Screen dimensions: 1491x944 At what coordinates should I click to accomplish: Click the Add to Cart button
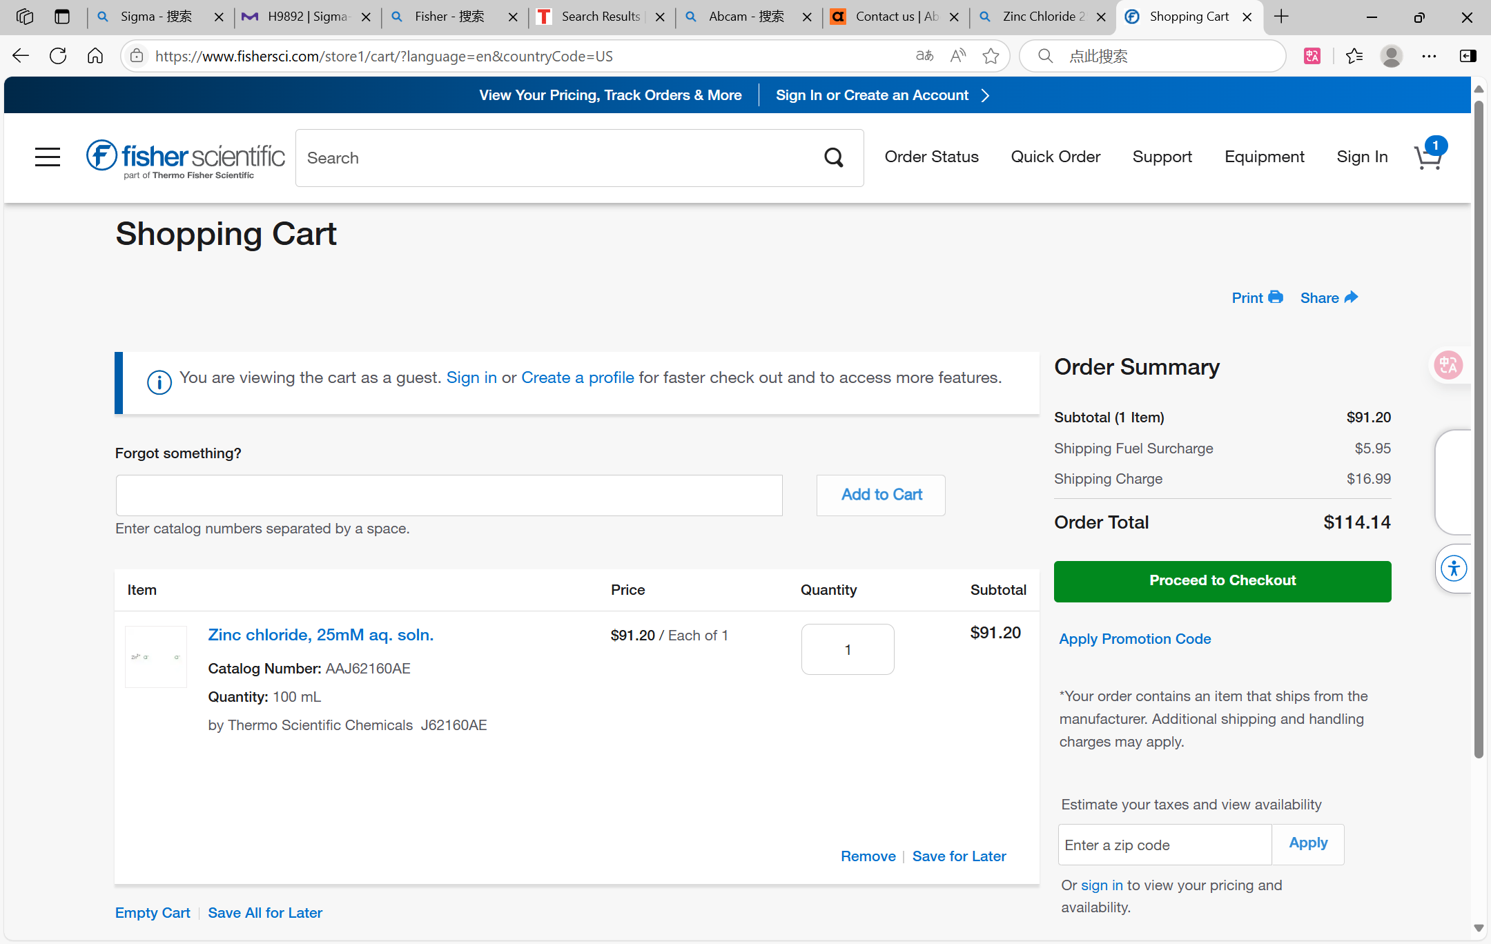coord(881,495)
